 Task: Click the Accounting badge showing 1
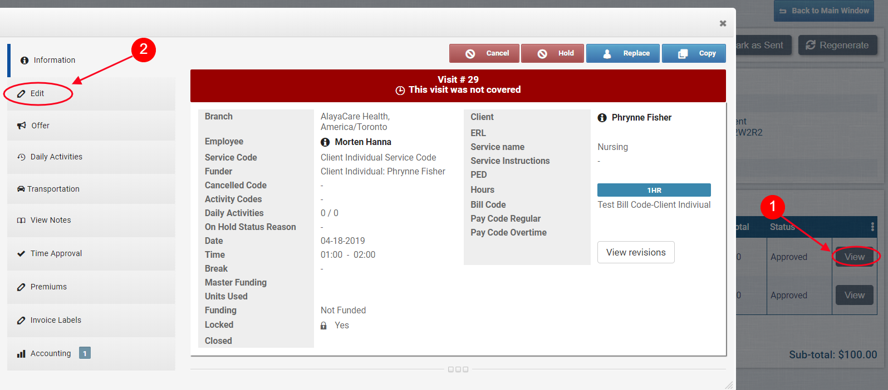coord(85,353)
